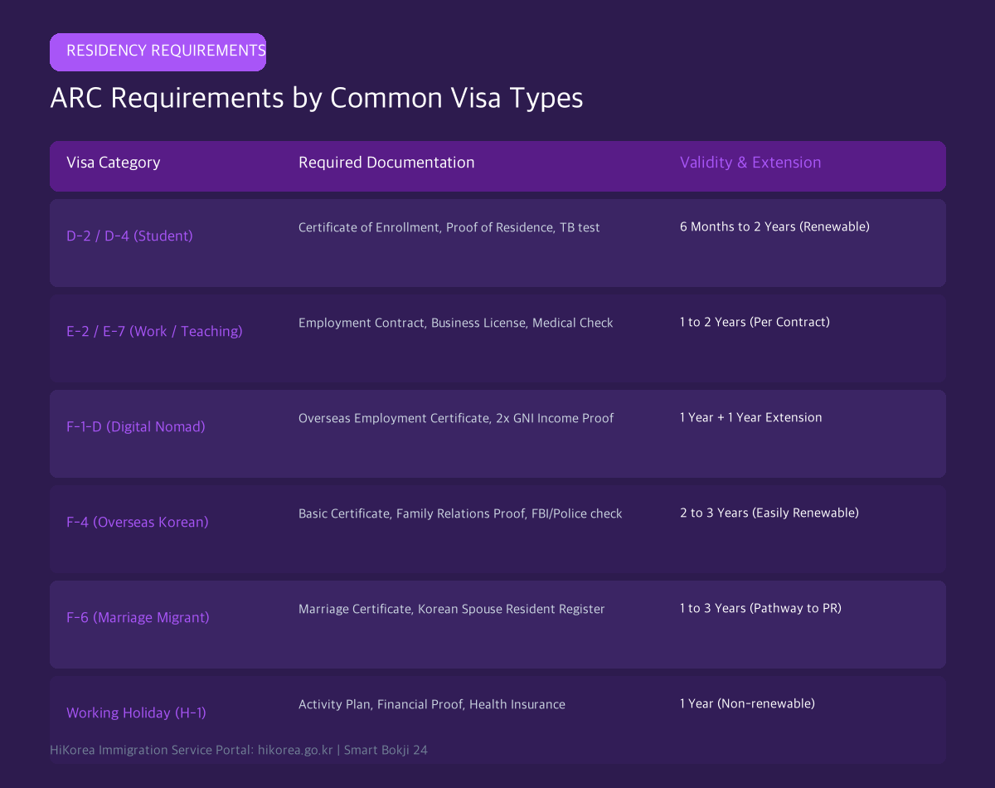Click '6 Months to 2 Years (Renewable)'
The height and width of the screenshot is (788, 995).
[x=774, y=226]
